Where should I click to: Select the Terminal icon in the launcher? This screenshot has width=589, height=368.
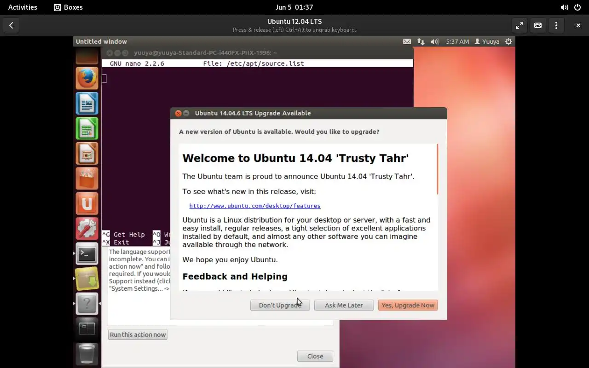tap(87, 253)
